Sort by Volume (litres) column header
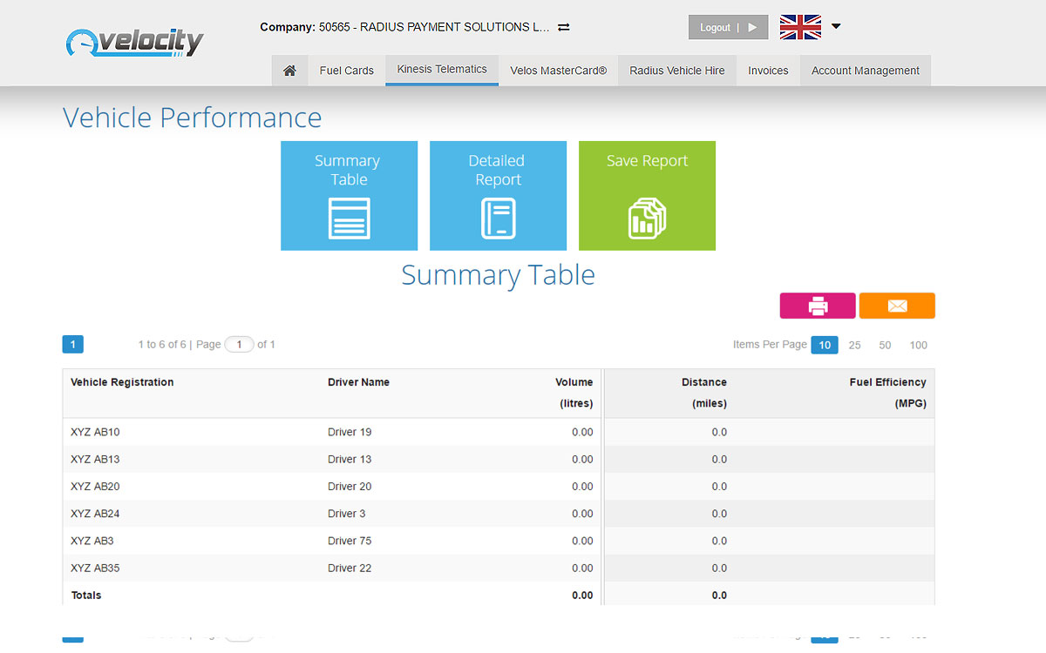This screenshot has height=653, width=1046. coord(574,393)
